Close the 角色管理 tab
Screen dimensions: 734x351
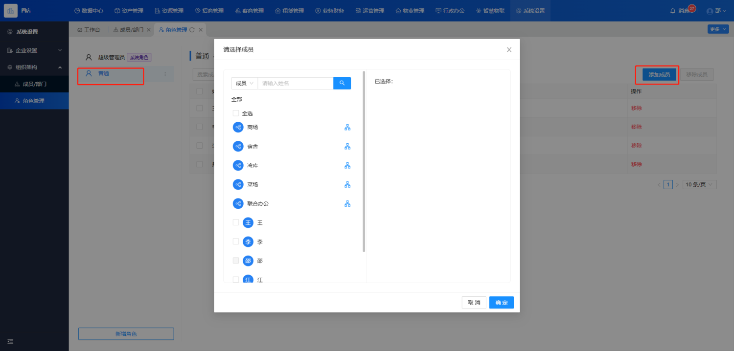click(x=201, y=30)
